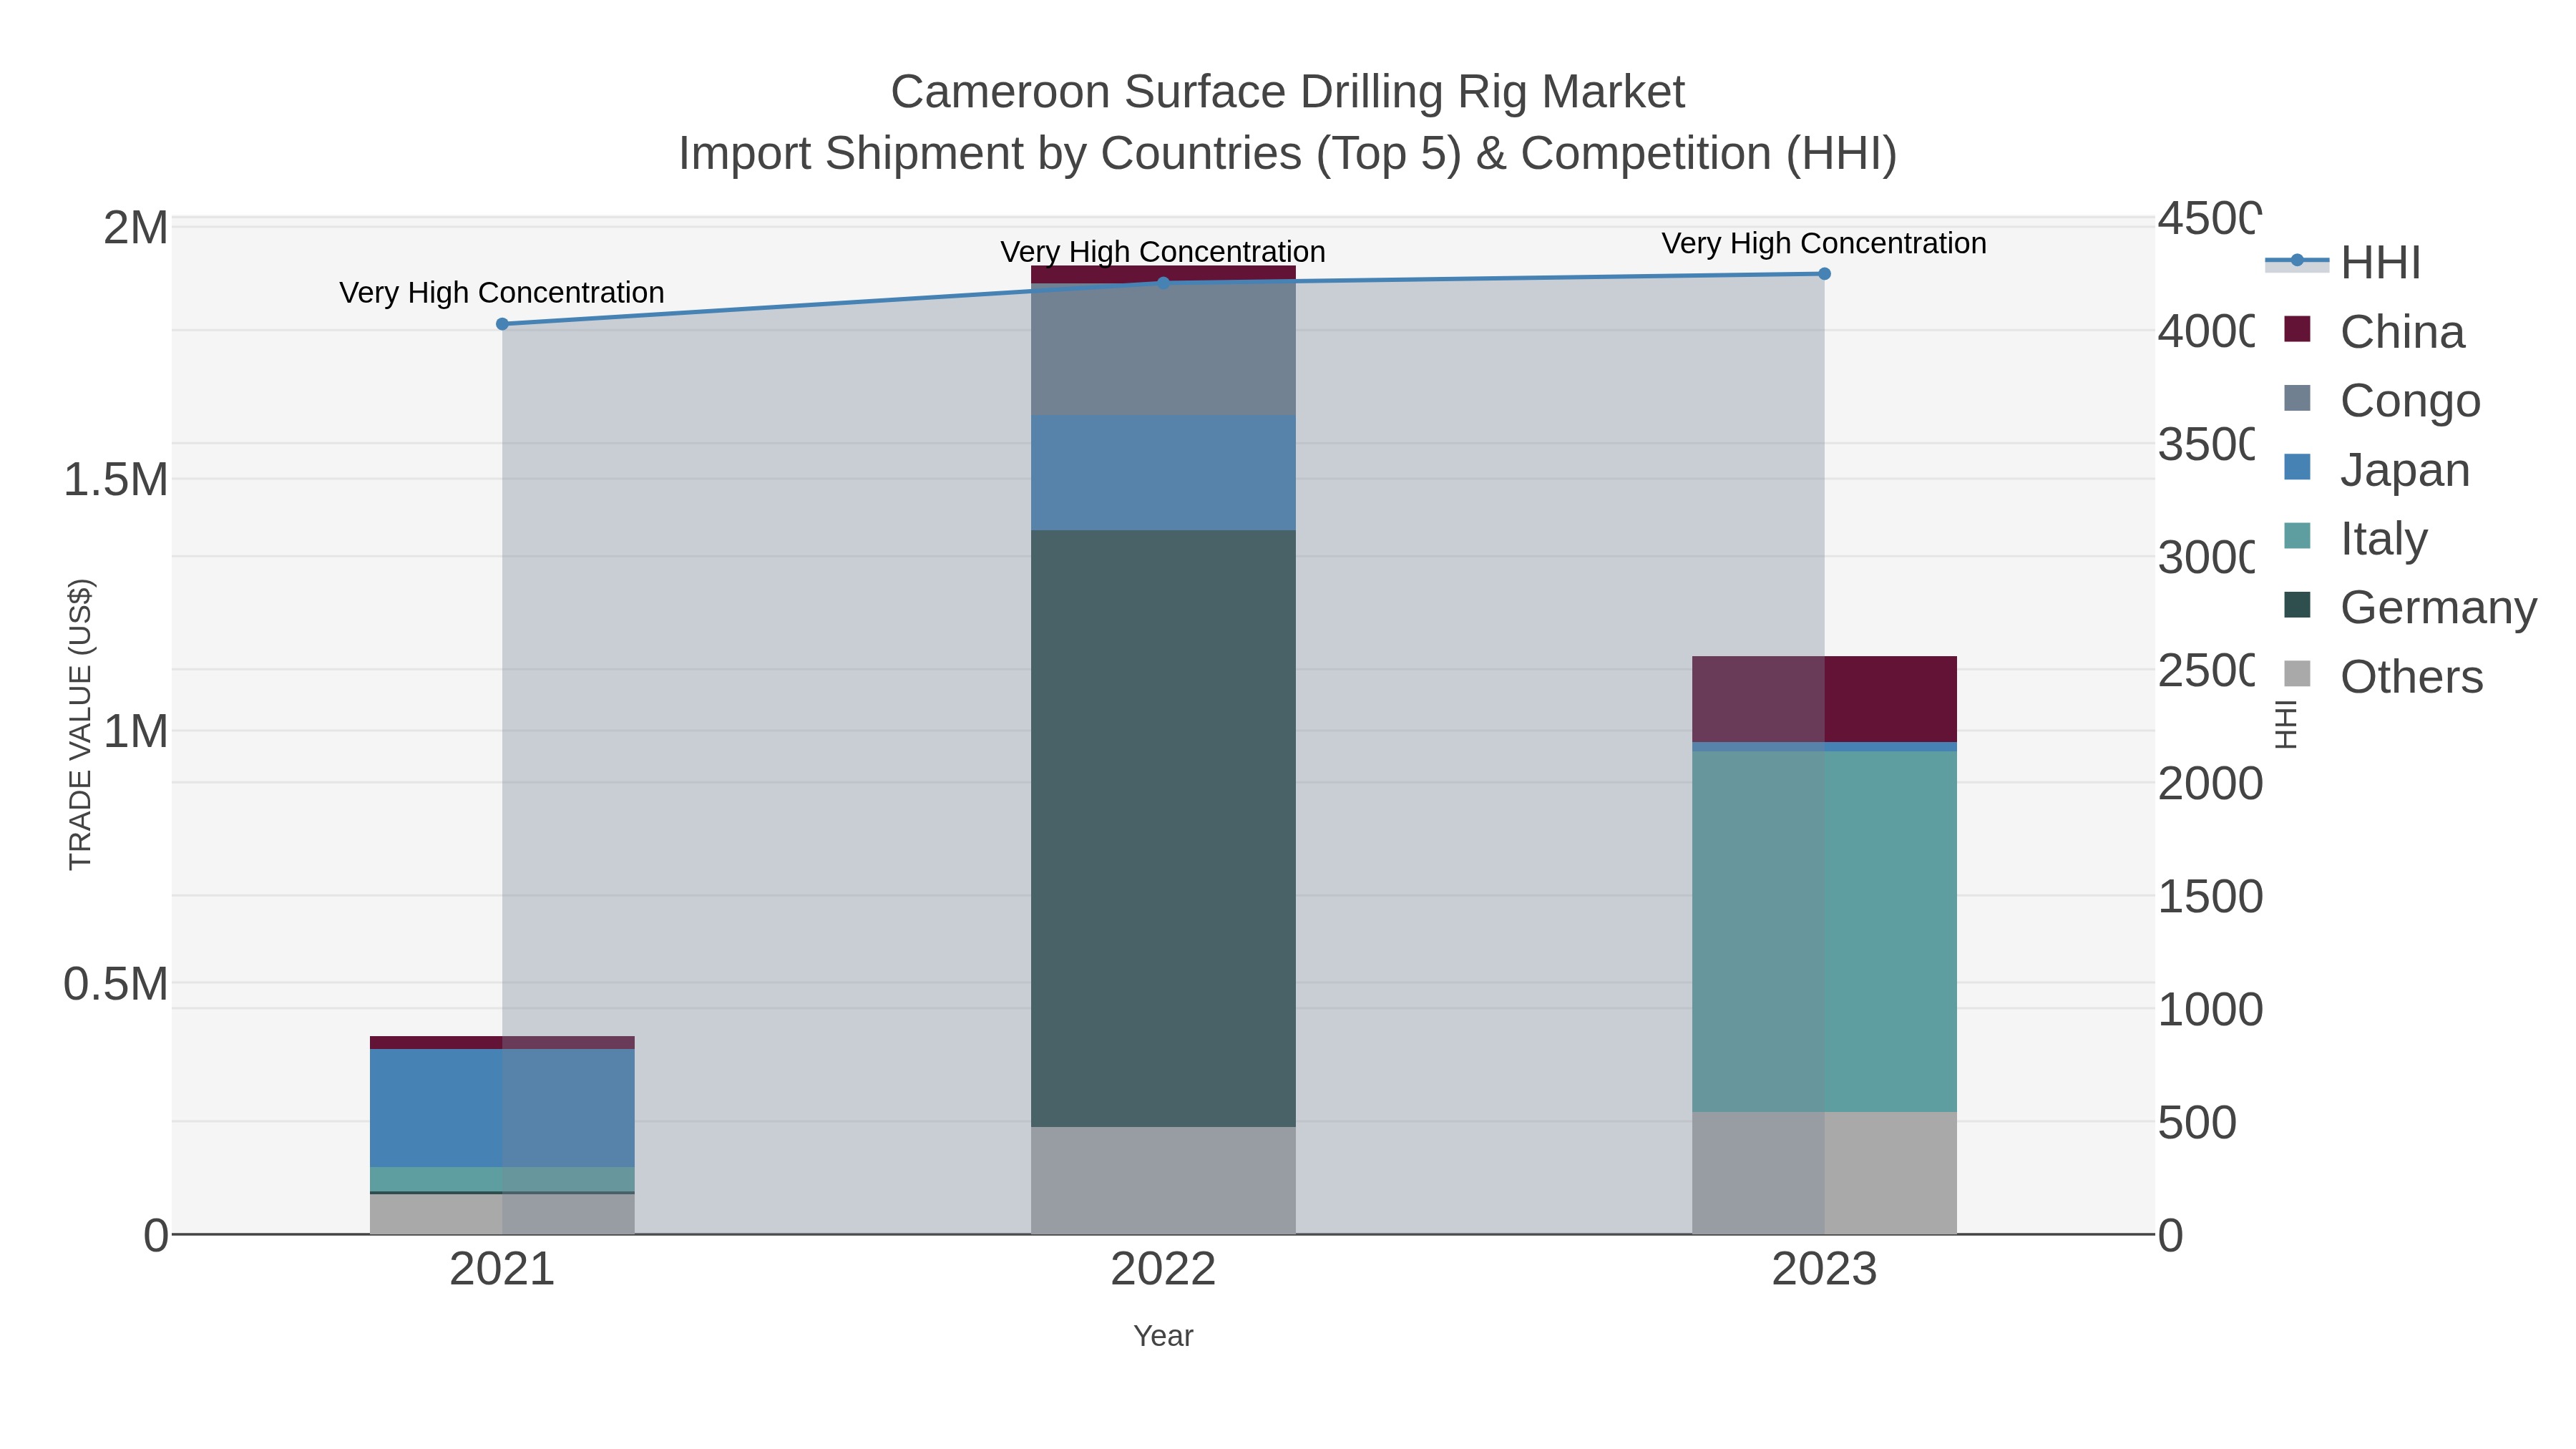Click the 2022 x-axis label
Image resolution: width=2576 pixels, height=1449 pixels.
coord(1163,1270)
